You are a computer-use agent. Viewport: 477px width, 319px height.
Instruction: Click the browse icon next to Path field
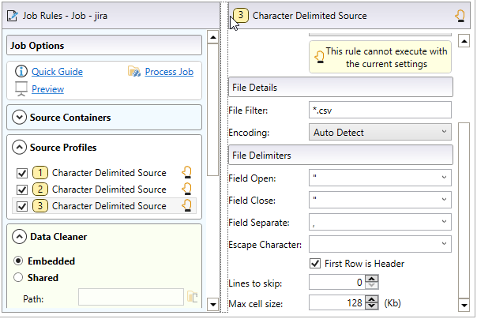point(191,297)
